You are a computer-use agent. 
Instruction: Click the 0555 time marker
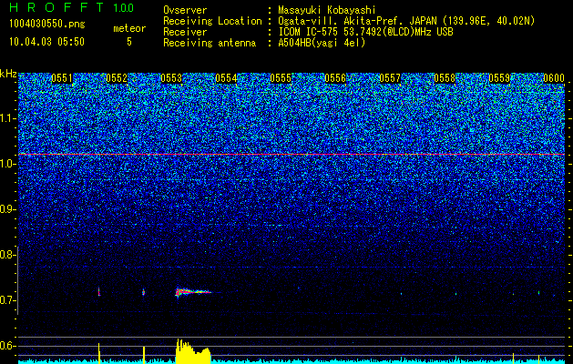(x=281, y=78)
